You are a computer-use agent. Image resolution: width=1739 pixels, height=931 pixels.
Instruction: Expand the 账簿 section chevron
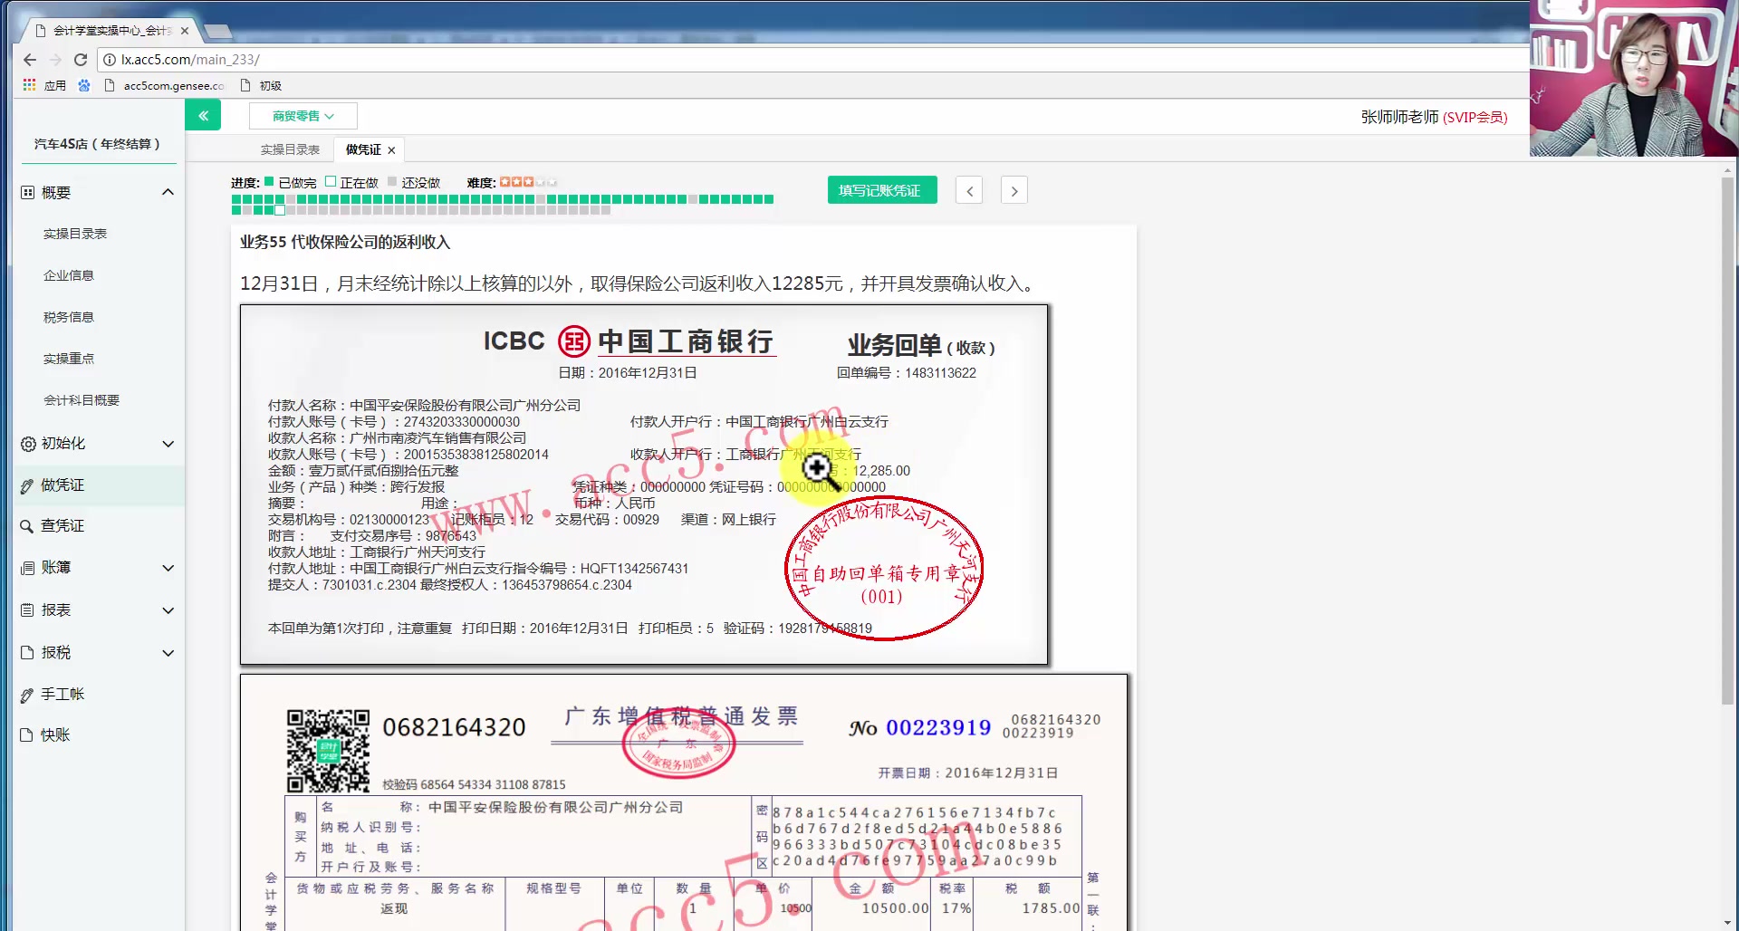point(168,568)
